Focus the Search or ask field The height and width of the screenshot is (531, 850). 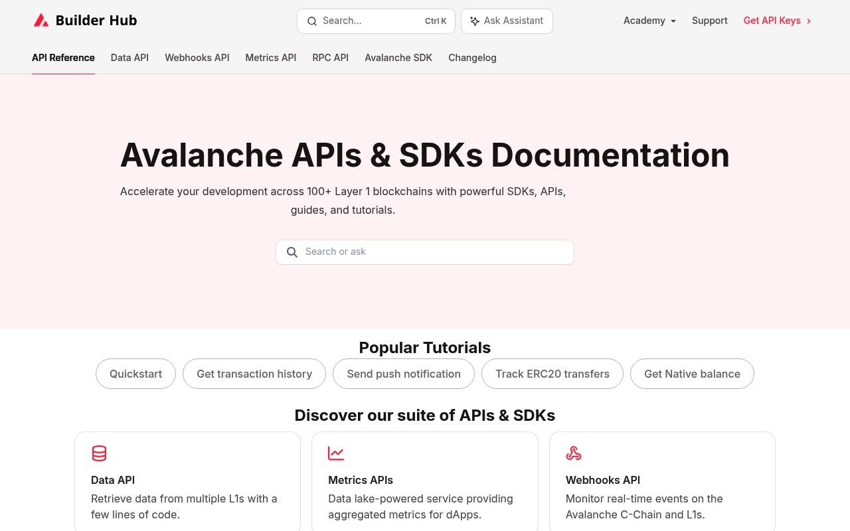[425, 252]
